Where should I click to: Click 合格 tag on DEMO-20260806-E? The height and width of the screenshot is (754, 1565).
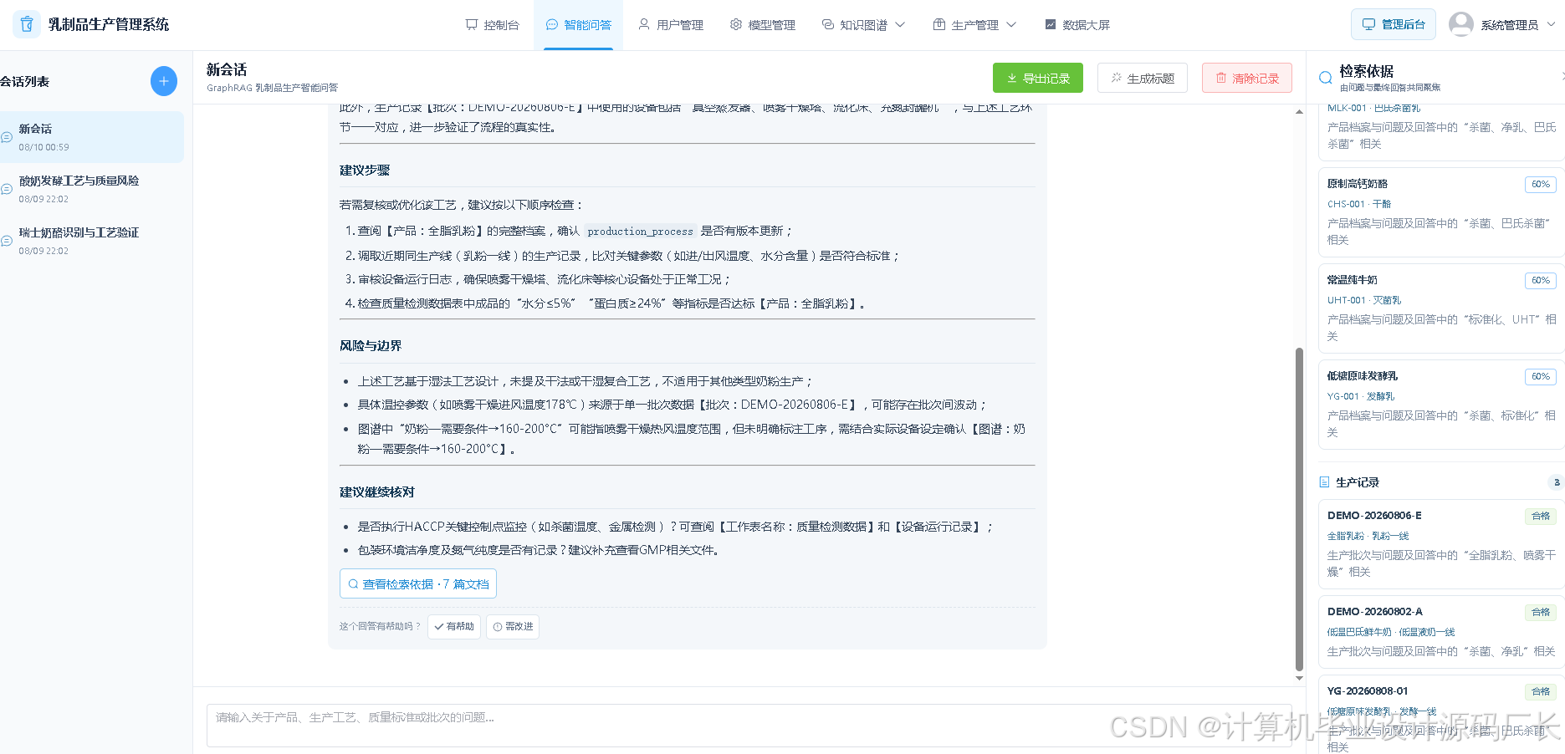click(x=1540, y=516)
